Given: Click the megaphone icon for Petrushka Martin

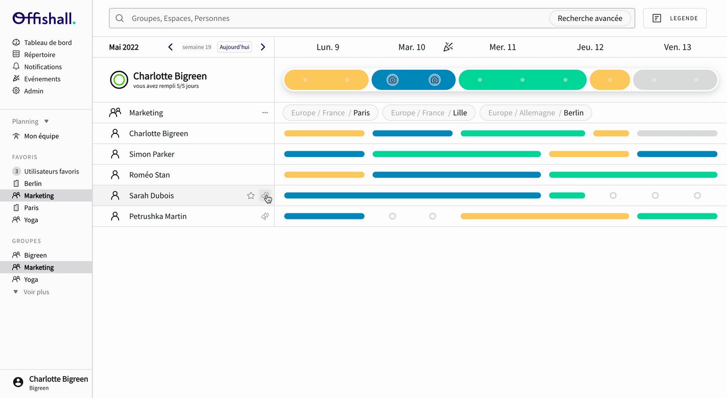Looking at the screenshot, I should (265, 216).
